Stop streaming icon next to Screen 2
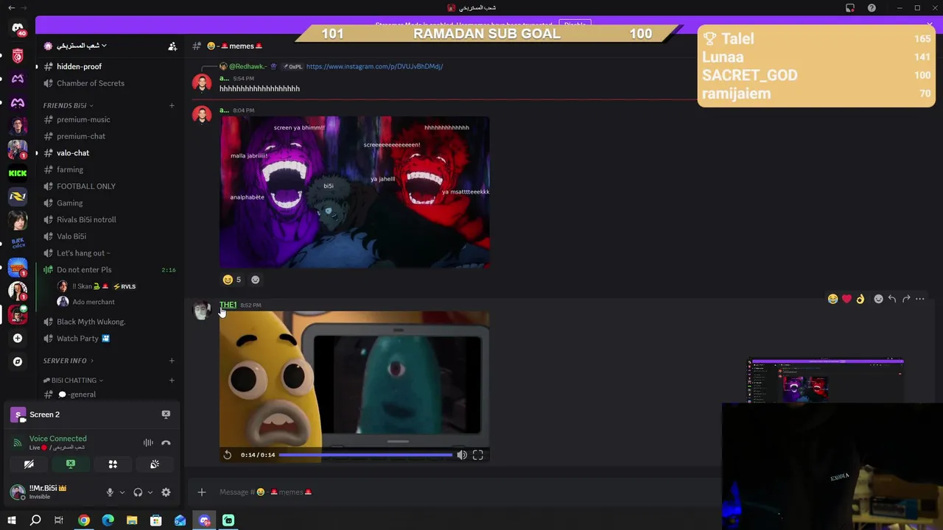Viewport: 943px width, 530px height. pos(166,414)
